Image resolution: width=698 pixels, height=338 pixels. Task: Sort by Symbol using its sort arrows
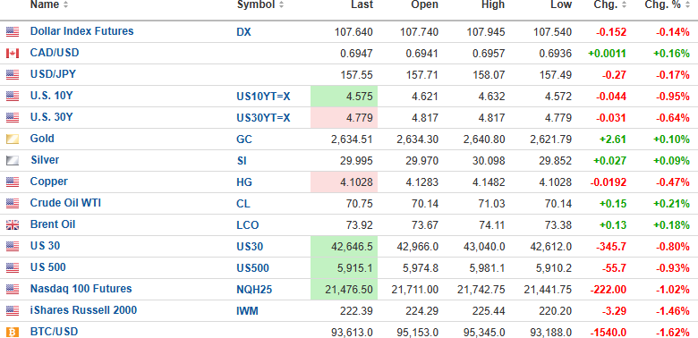pos(281,4)
